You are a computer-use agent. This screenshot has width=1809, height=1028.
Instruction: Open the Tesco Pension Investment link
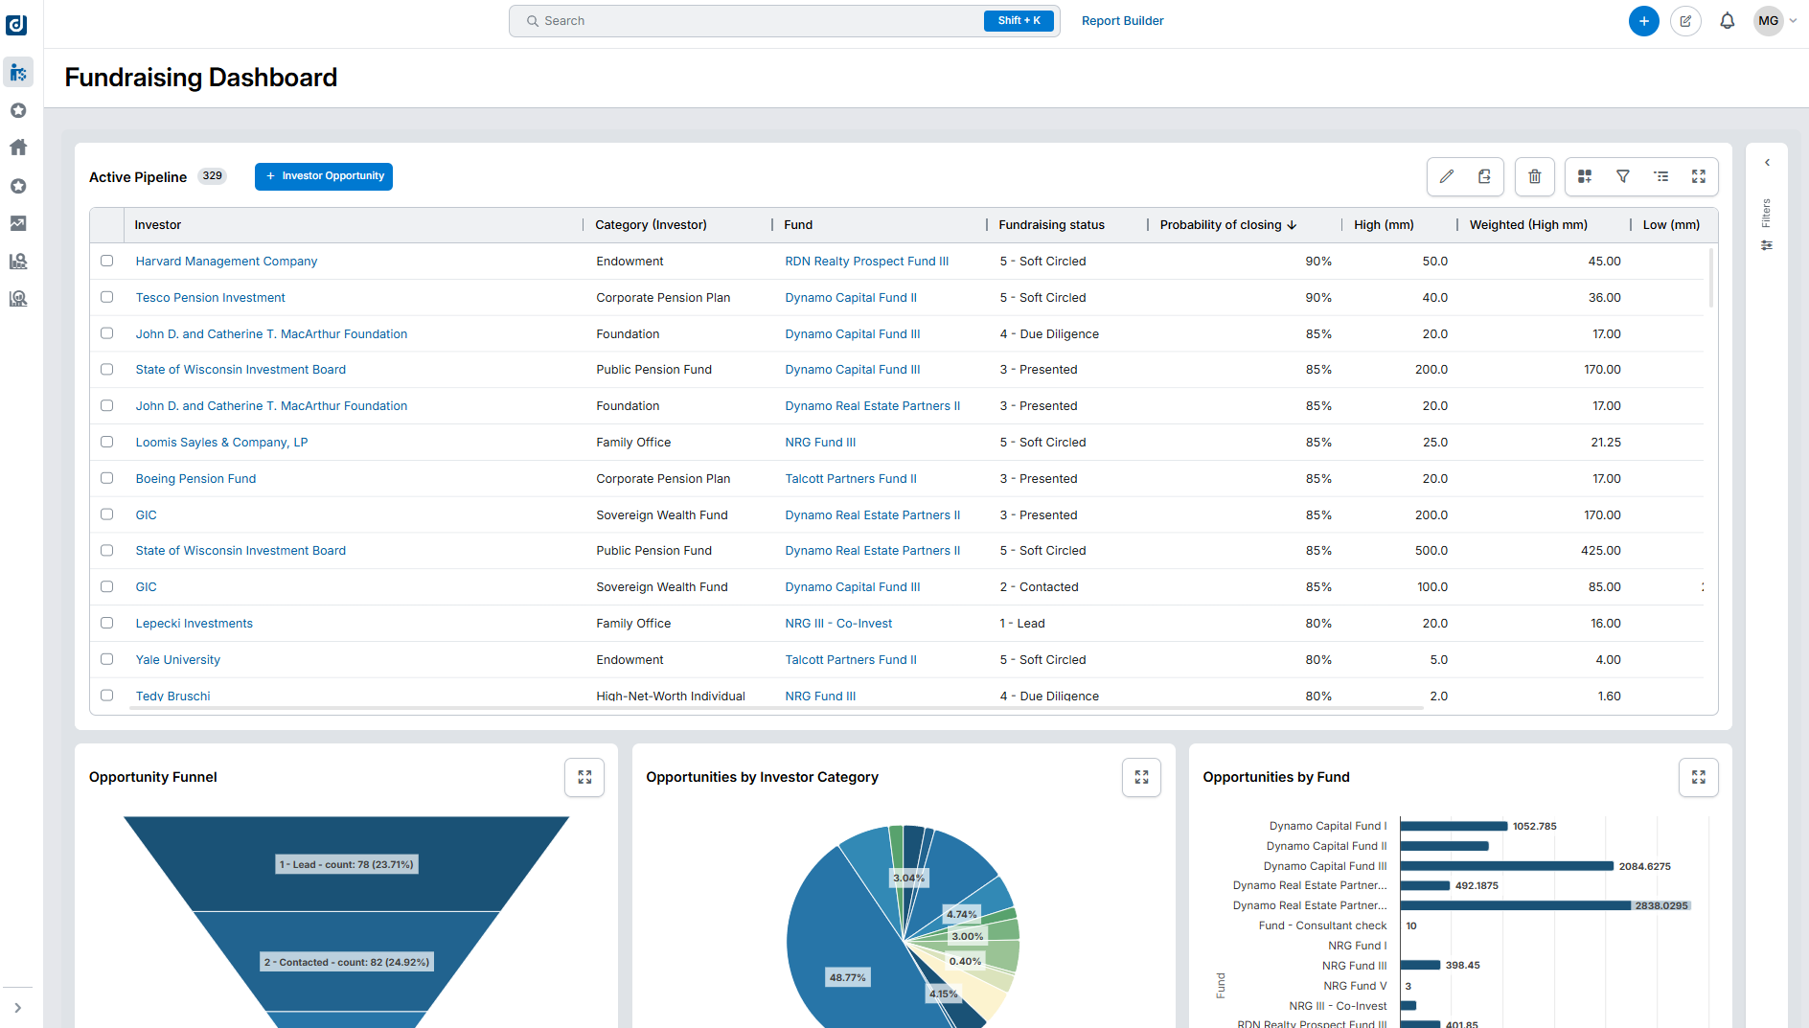210,298
